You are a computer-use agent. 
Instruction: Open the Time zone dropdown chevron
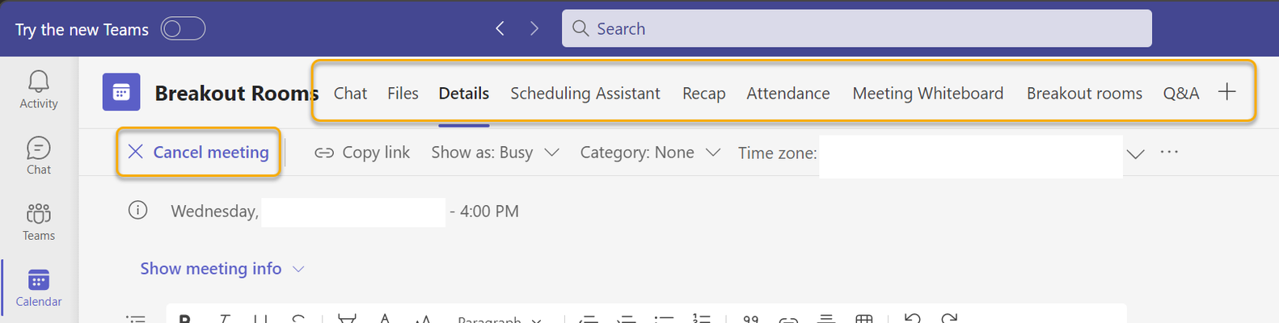coord(1135,153)
